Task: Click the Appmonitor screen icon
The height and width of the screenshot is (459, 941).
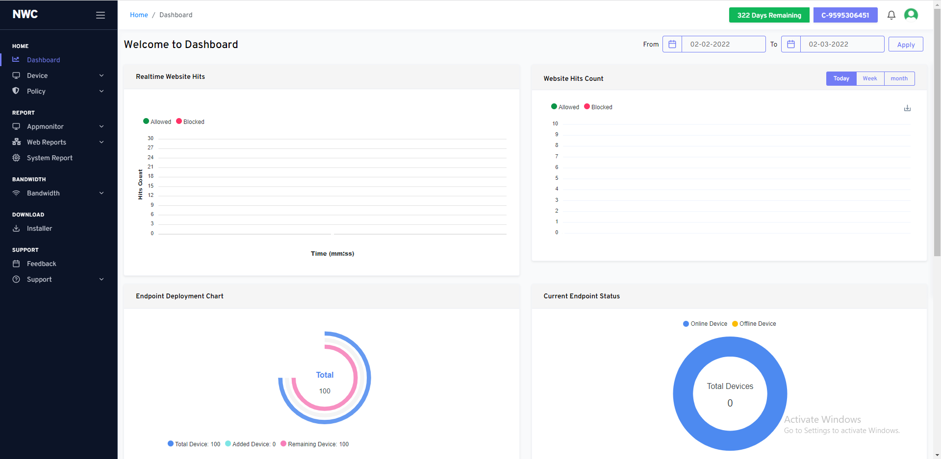Action: click(16, 126)
